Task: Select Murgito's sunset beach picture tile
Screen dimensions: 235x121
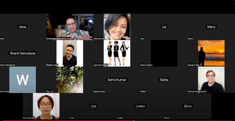Action: pyautogui.click(x=211, y=53)
